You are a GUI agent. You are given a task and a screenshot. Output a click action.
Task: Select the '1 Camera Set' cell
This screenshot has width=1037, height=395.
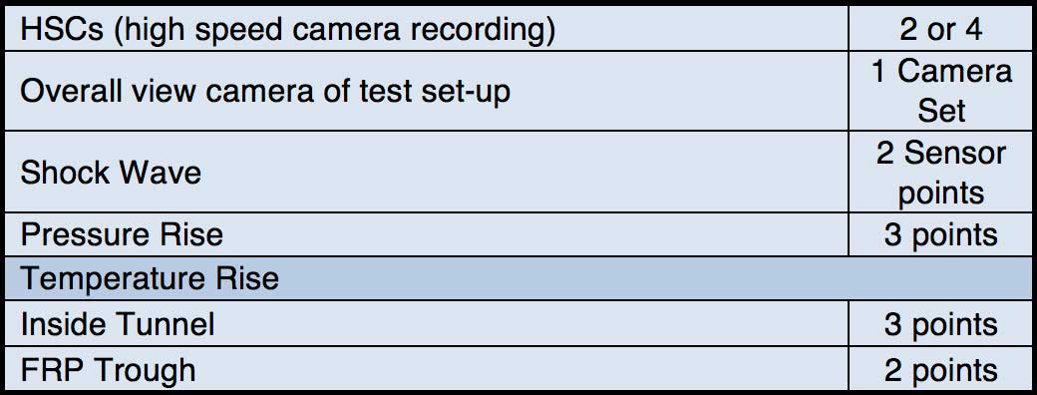940,91
